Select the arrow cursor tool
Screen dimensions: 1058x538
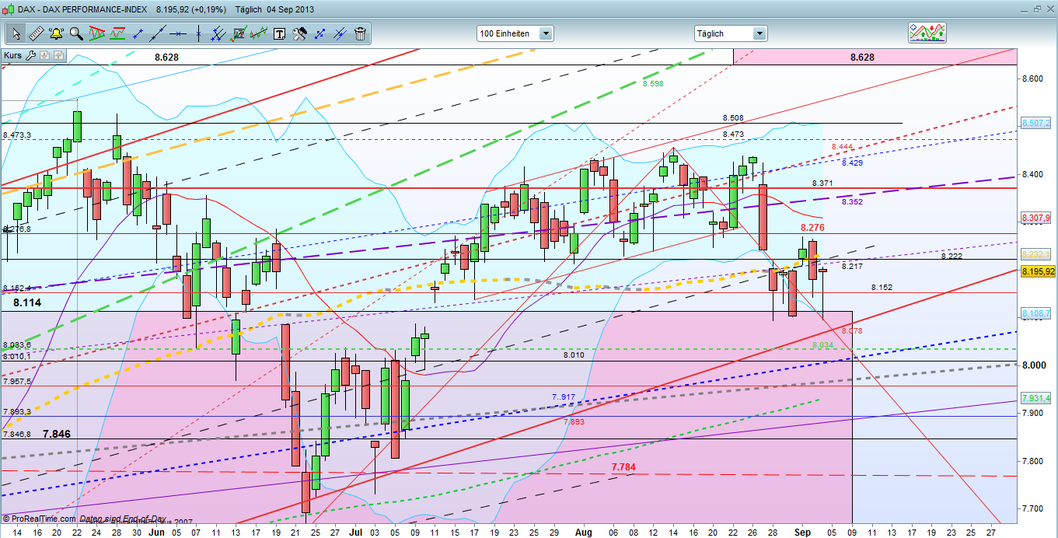[16, 33]
